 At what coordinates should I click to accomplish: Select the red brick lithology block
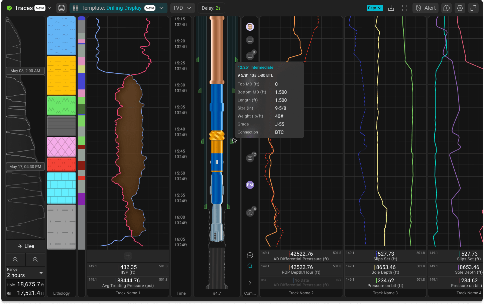pyautogui.click(x=62, y=165)
